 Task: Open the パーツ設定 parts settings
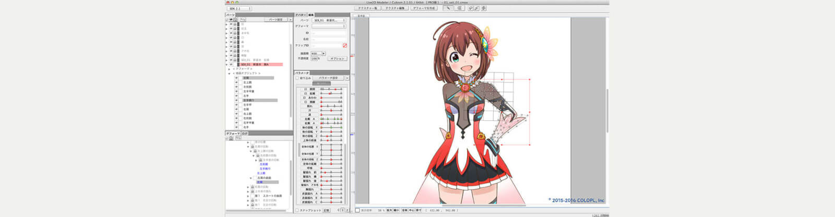click(x=276, y=19)
